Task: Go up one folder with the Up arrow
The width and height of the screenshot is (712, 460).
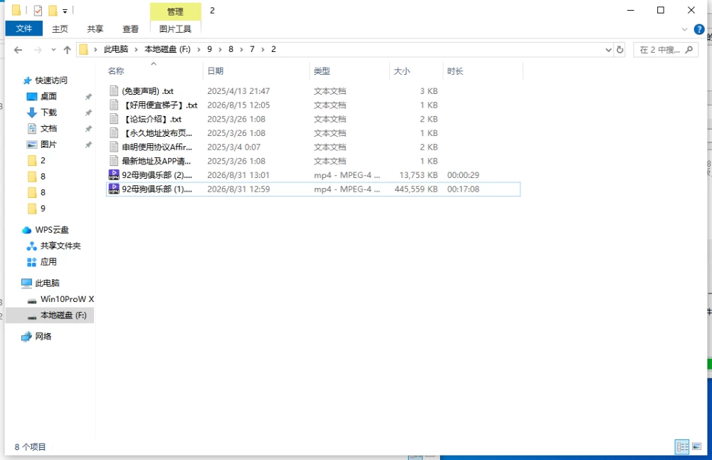Action: coord(67,50)
